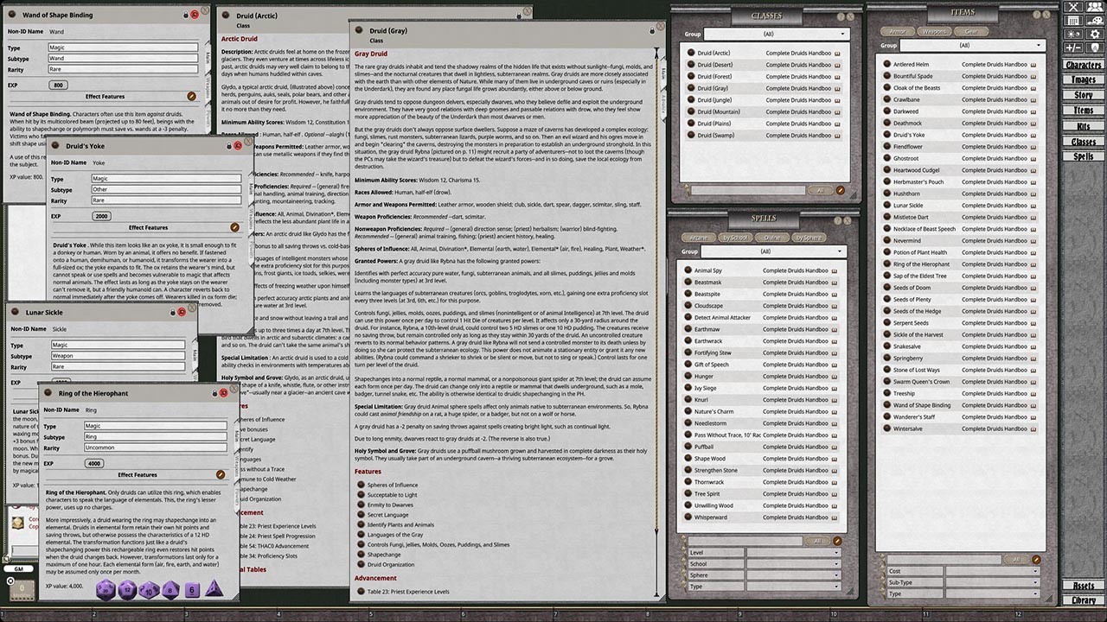This screenshot has width=1107, height=622.
Task: Open the Party Sheet group icon
Action: point(1096,7)
